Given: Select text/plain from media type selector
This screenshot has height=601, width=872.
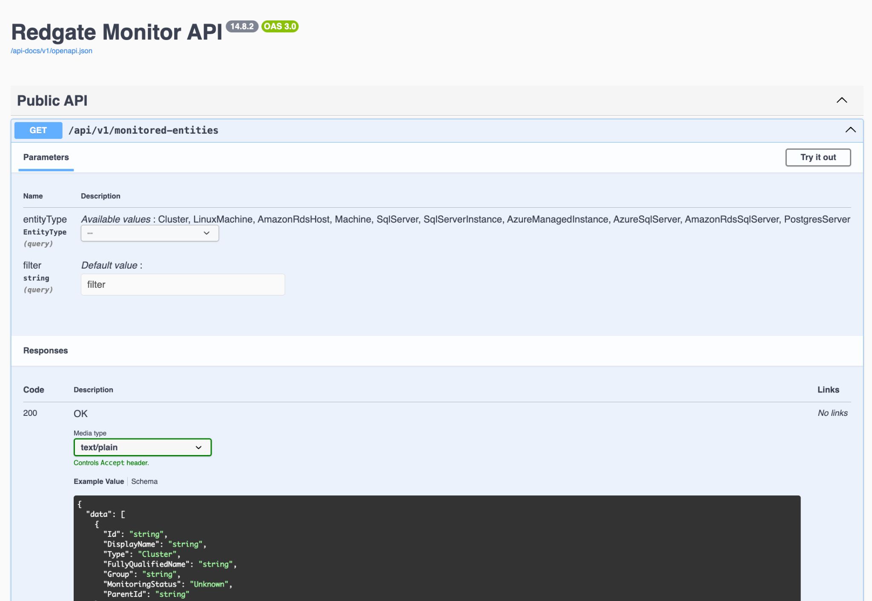Looking at the screenshot, I should tap(142, 447).
